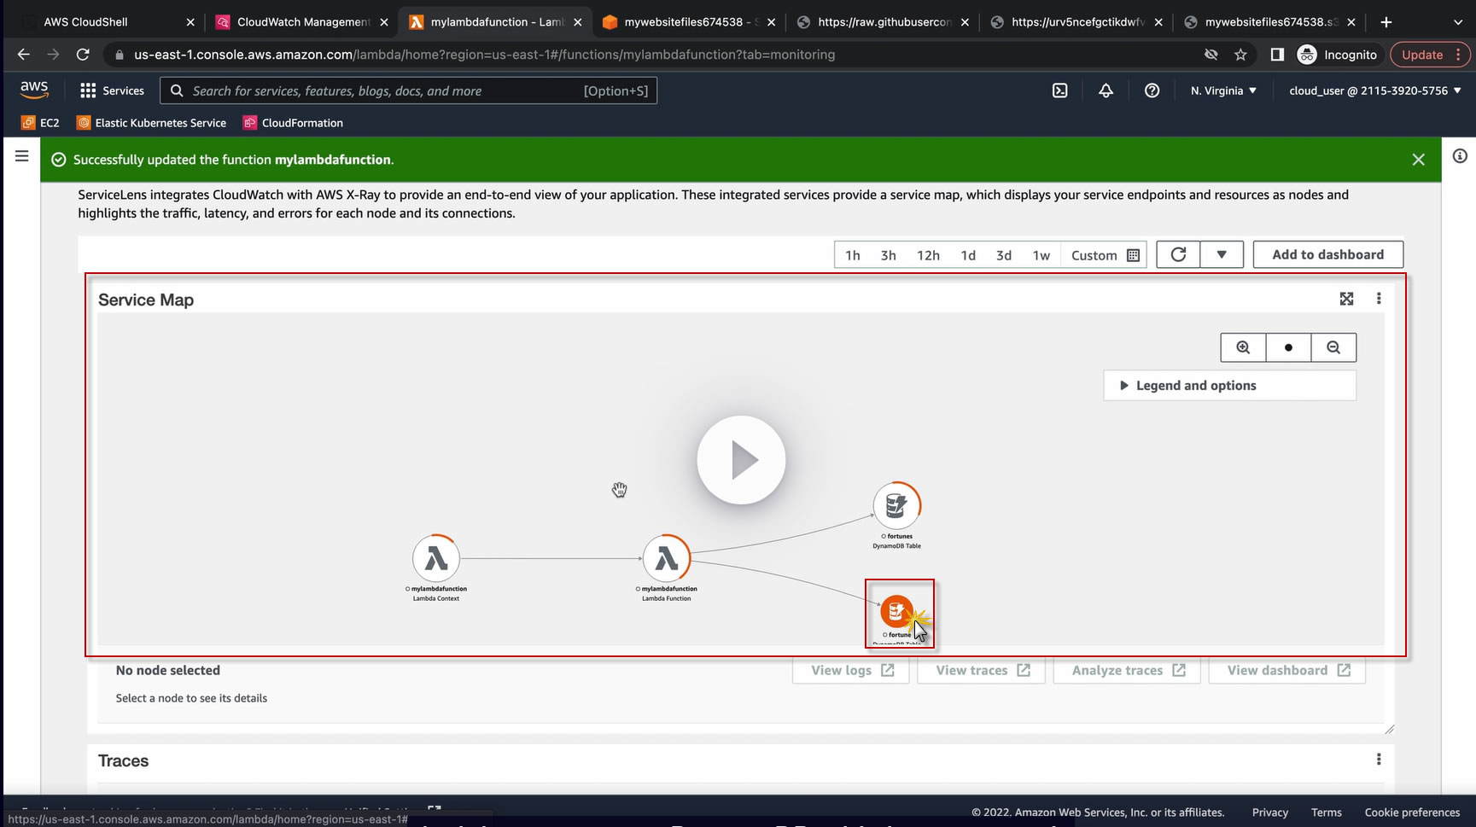The width and height of the screenshot is (1476, 827).
Task: Grab the panel resize handle corner
Action: [1389, 729]
